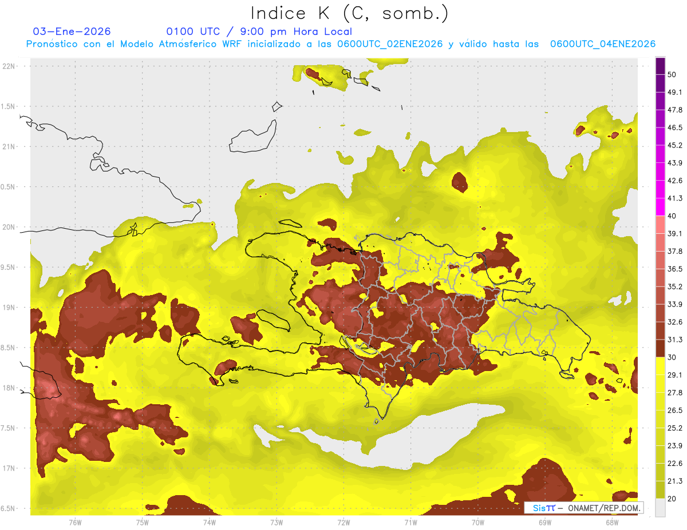Click the colorbar value "27.8"
Viewport: 687px width, 530px height.
click(675, 393)
